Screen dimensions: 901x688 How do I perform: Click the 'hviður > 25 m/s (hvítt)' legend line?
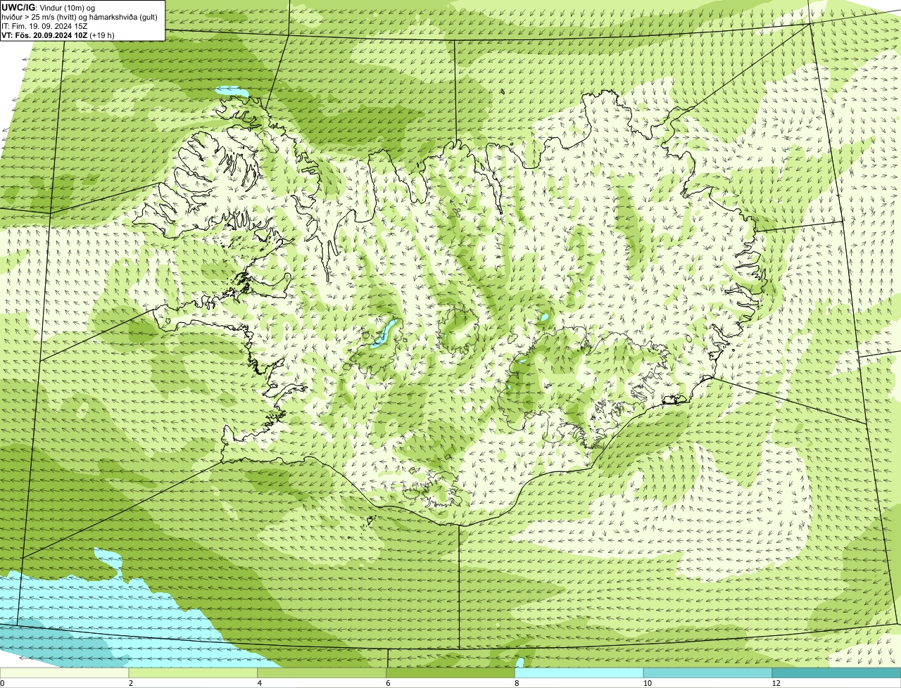tap(80, 17)
